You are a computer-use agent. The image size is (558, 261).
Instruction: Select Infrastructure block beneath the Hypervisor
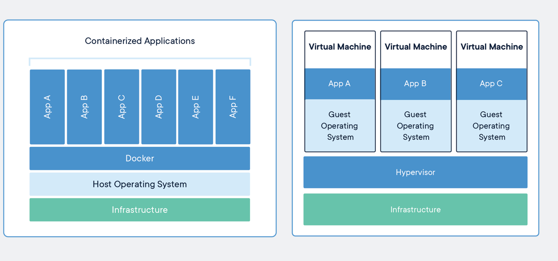[x=415, y=209]
